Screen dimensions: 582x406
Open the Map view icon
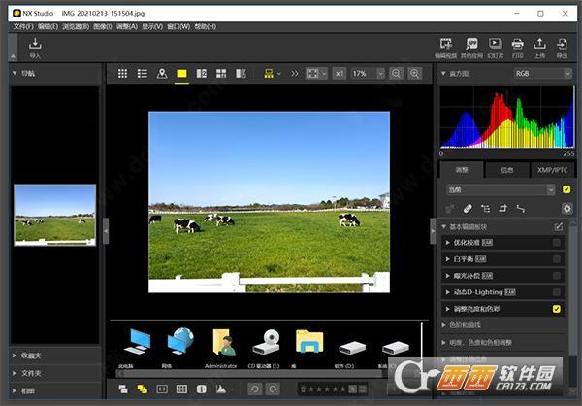[x=162, y=73]
